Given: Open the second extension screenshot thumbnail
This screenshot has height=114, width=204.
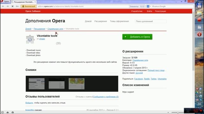Looking at the screenshot, I should 57,84.
